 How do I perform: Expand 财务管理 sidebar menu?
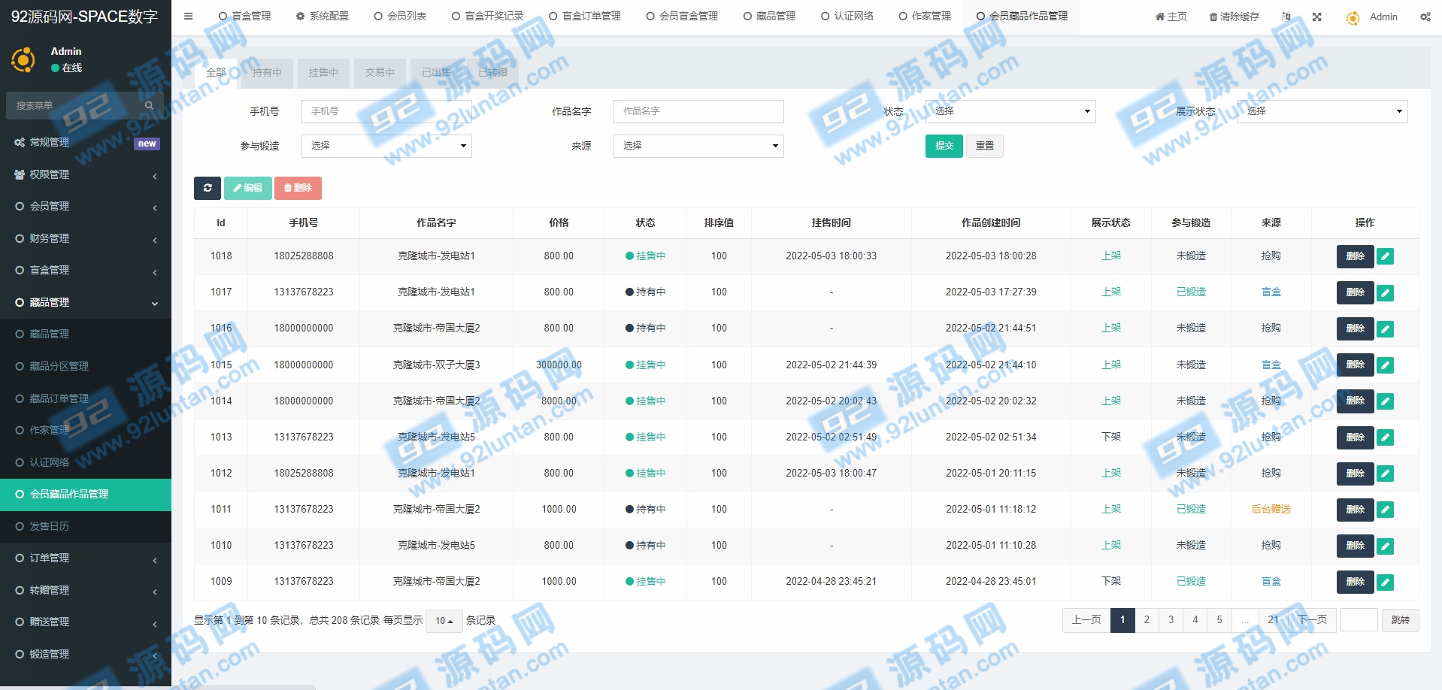[x=86, y=238]
